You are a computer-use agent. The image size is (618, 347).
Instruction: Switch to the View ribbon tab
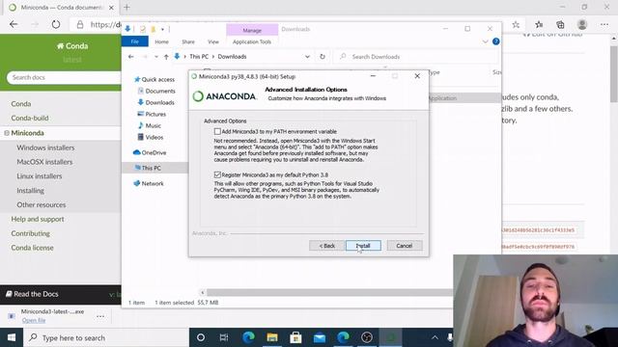point(213,41)
